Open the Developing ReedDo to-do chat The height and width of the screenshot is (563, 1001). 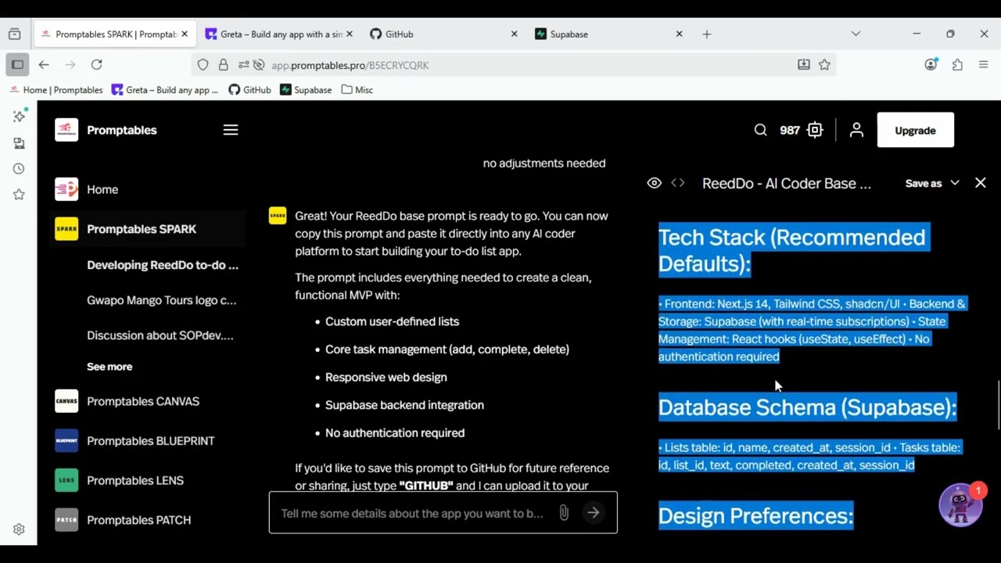(163, 265)
